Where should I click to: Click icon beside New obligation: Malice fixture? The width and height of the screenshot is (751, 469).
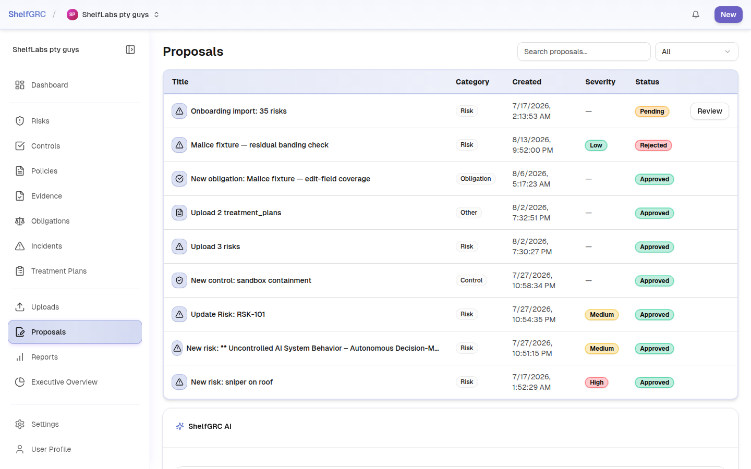(x=179, y=179)
